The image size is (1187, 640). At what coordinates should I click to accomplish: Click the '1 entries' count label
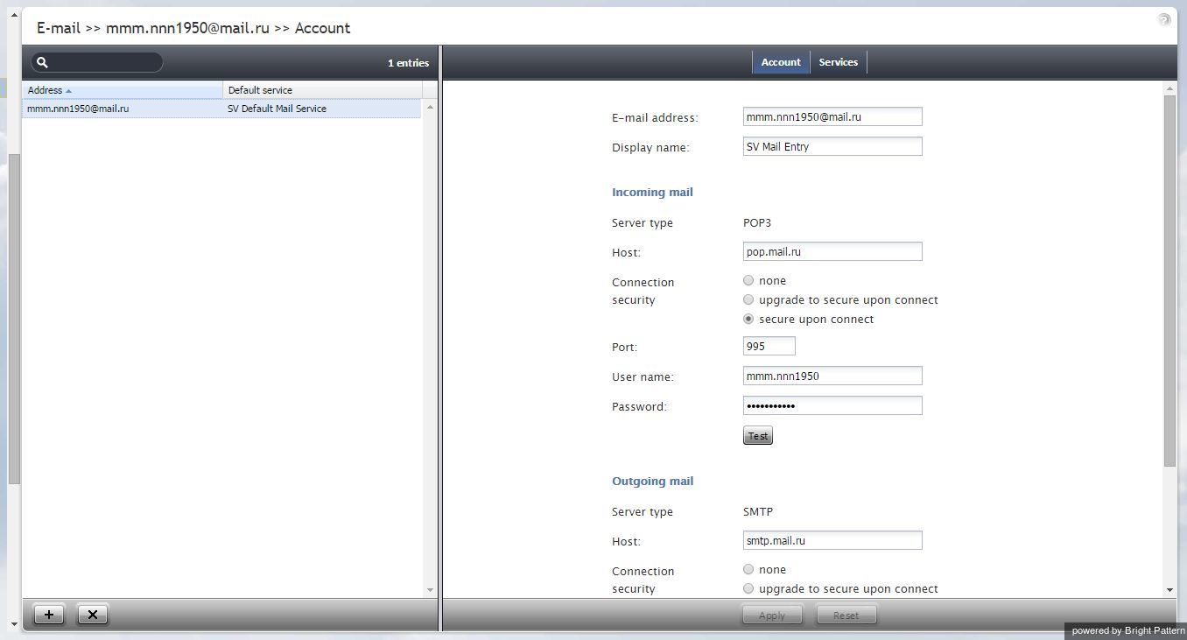(x=408, y=63)
